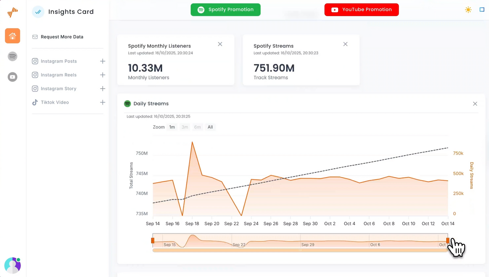
Task: Close the Daily Streams chart panel
Action: pyautogui.click(x=475, y=104)
